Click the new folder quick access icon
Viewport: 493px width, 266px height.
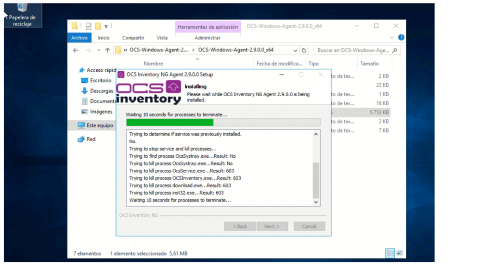coord(98,26)
